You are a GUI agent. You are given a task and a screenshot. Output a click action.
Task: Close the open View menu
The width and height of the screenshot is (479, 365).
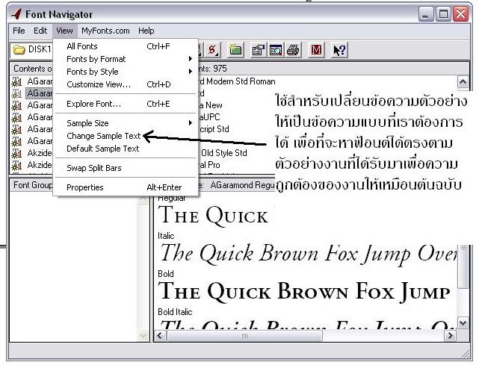click(x=64, y=31)
